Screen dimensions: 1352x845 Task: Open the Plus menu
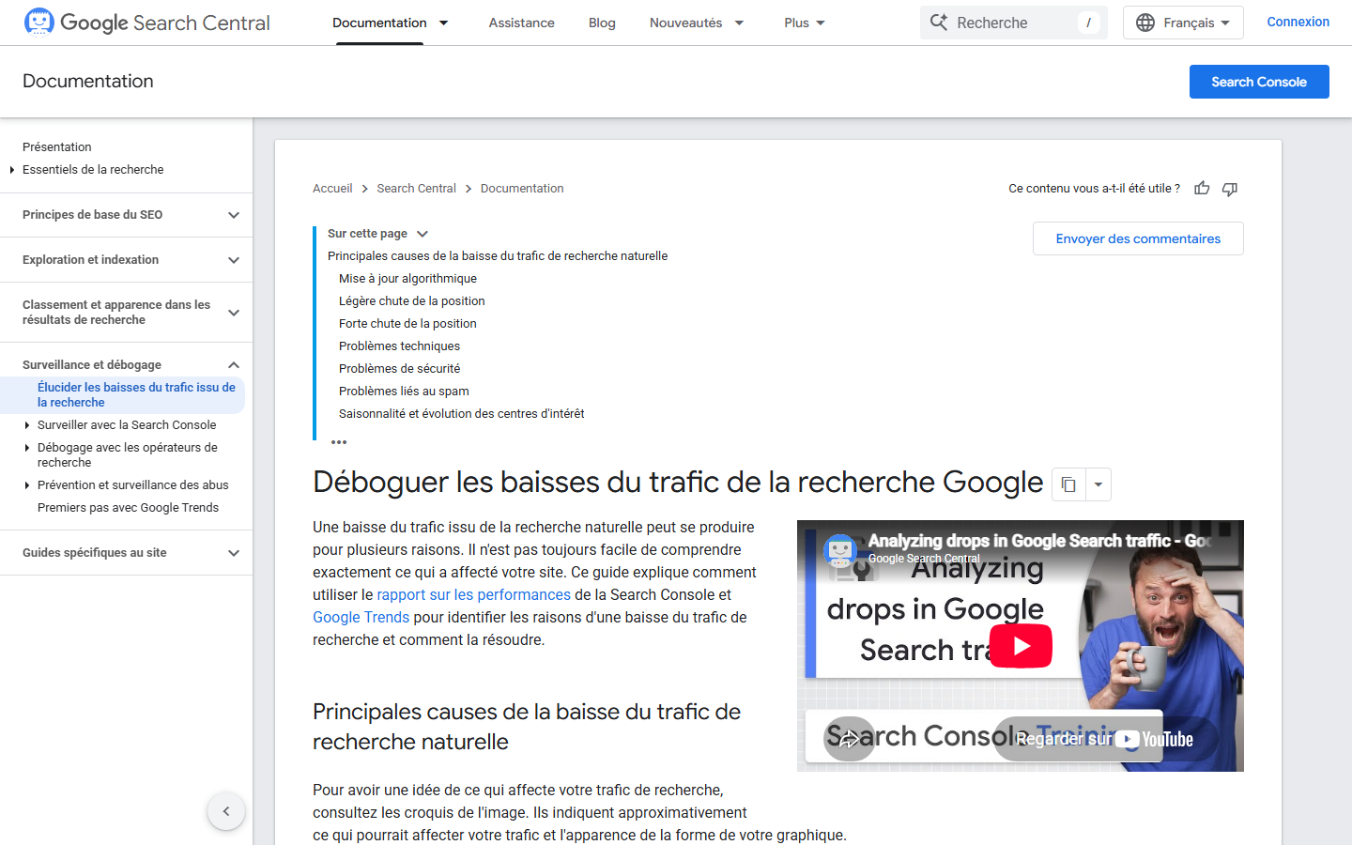point(805,23)
